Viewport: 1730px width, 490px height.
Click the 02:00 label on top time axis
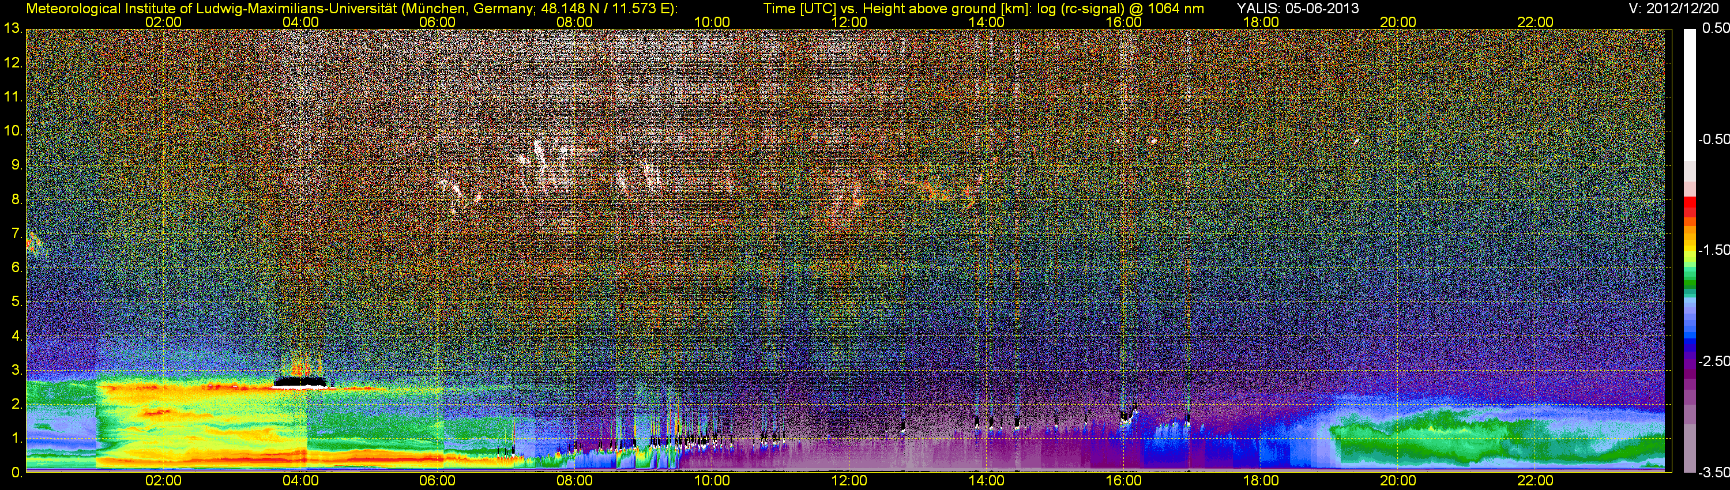(x=163, y=22)
